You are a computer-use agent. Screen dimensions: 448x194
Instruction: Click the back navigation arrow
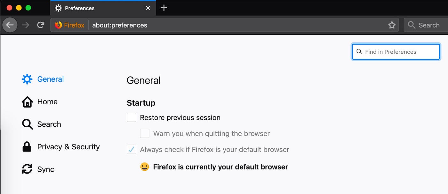pyautogui.click(x=10, y=25)
